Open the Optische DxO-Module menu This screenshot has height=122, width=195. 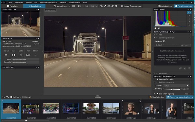pos(49,3)
